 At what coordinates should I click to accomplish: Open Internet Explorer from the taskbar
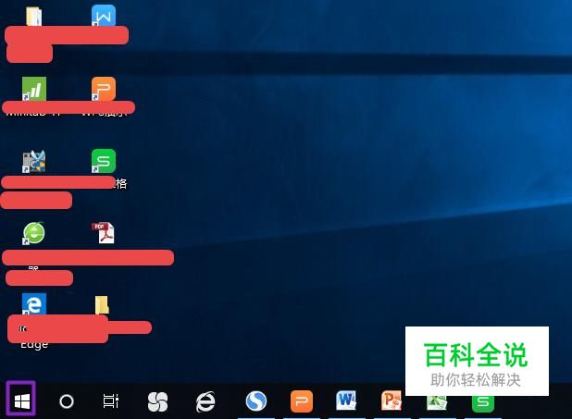[x=205, y=401]
